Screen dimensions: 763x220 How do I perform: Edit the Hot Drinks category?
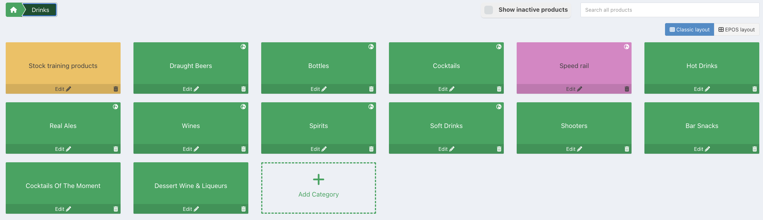click(x=702, y=89)
